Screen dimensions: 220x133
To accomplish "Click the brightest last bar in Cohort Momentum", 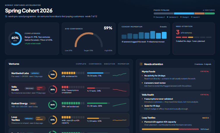I will click(x=164, y=35).
